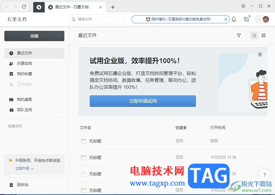Click the feed icon for 工作动态

point(11,85)
